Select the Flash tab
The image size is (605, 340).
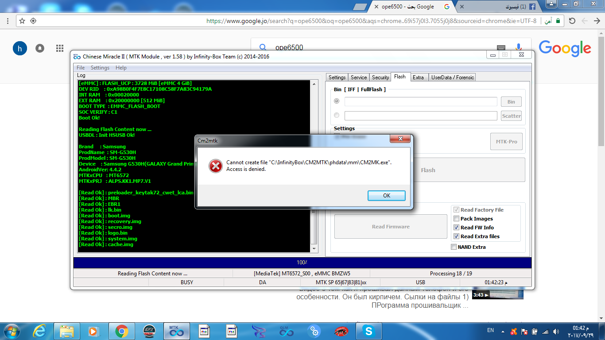[x=400, y=77]
